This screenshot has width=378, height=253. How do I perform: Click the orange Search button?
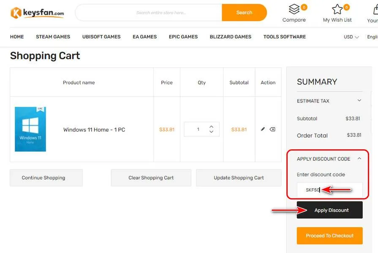(x=244, y=13)
